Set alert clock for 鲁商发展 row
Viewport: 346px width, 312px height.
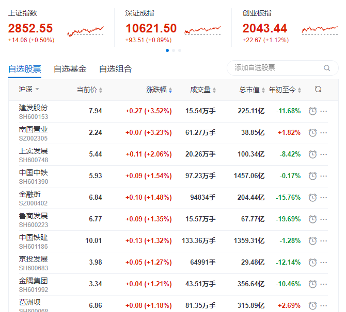point(312,219)
